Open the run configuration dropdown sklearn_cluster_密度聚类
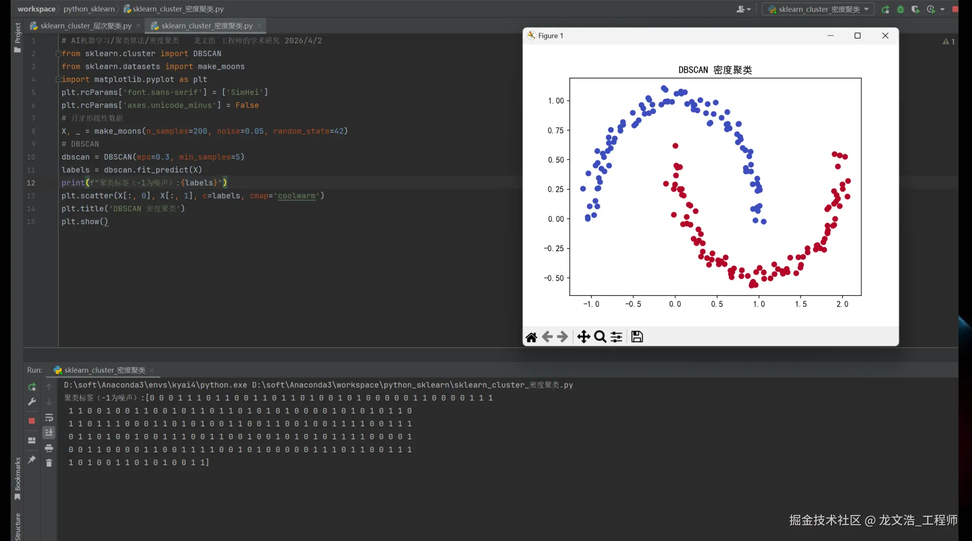Image resolution: width=972 pixels, height=541 pixels. (818, 9)
